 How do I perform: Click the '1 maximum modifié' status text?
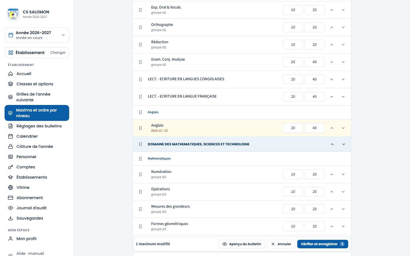click(x=153, y=244)
